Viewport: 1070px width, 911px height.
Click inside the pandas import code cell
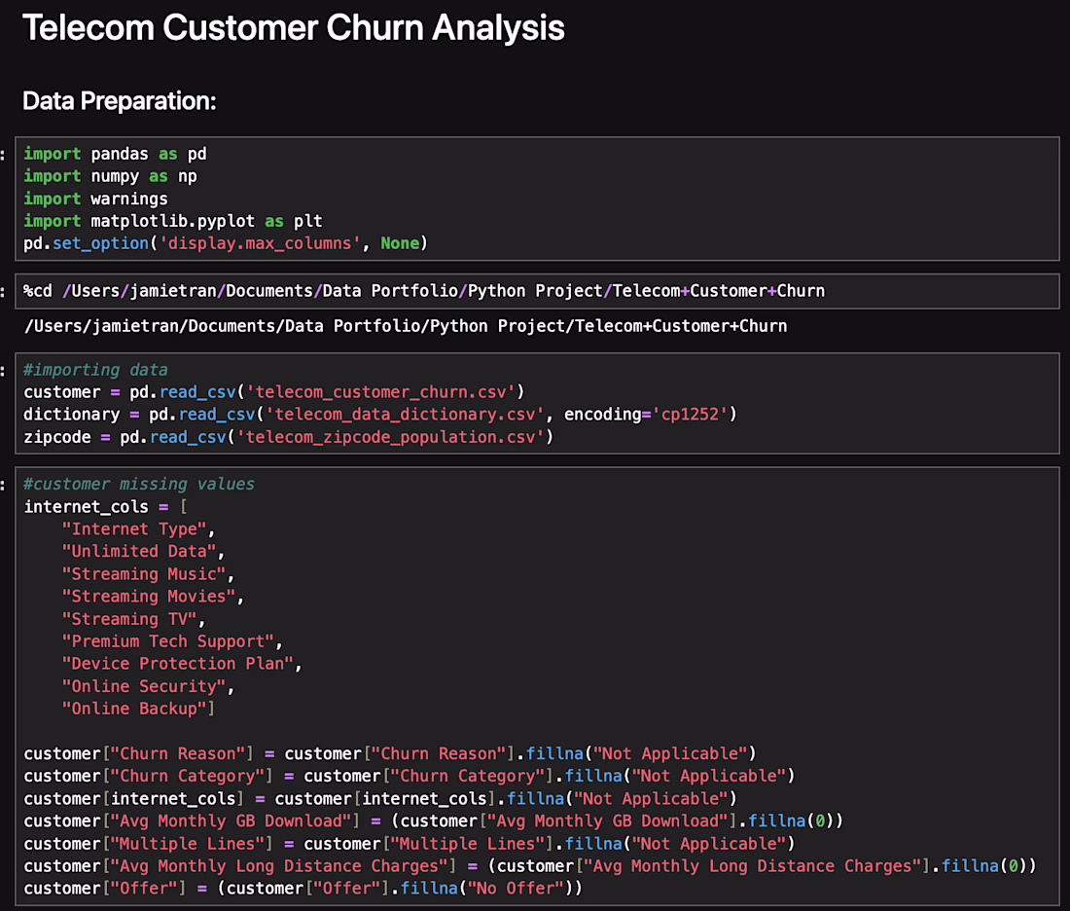[537, 199]
